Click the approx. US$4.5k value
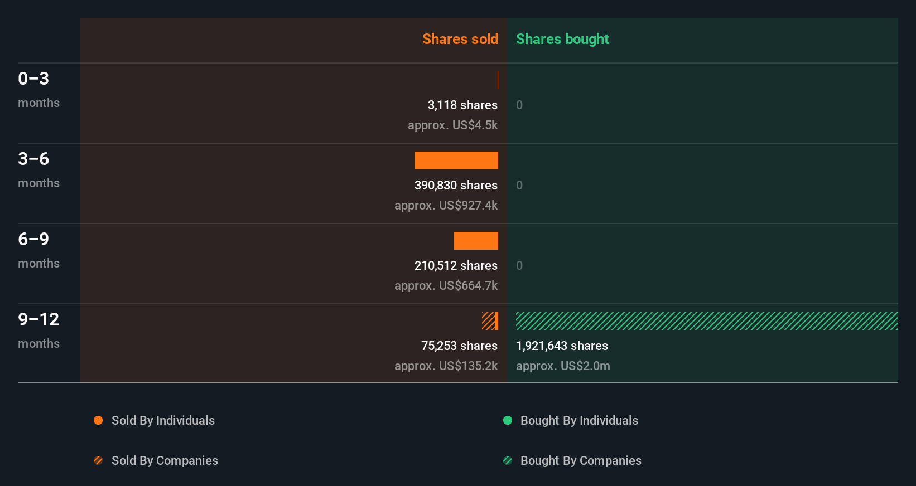The height and width of the screenshot is (486, 916). tap(452, 125)
